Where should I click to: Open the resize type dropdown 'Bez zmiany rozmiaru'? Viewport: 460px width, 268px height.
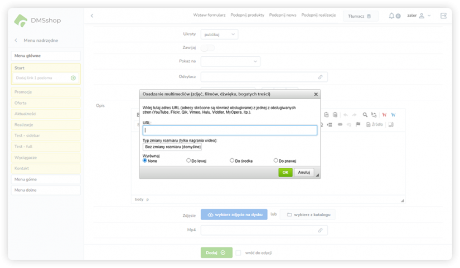click(x=172, y=147)
